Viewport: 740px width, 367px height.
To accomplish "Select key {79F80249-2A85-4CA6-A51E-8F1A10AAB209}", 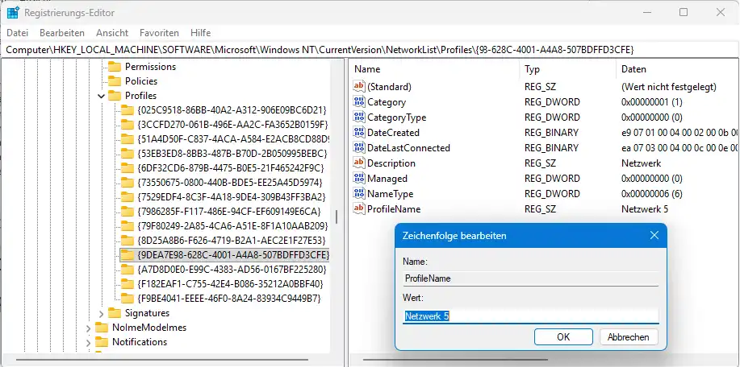I will 232,226.
